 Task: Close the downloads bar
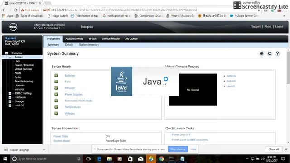[x=286, y=149]
